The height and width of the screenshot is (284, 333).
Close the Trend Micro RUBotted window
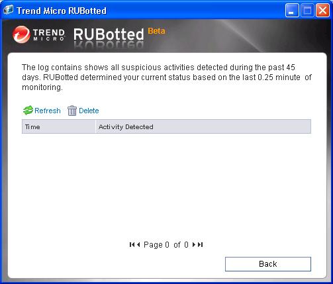[322, 10]
